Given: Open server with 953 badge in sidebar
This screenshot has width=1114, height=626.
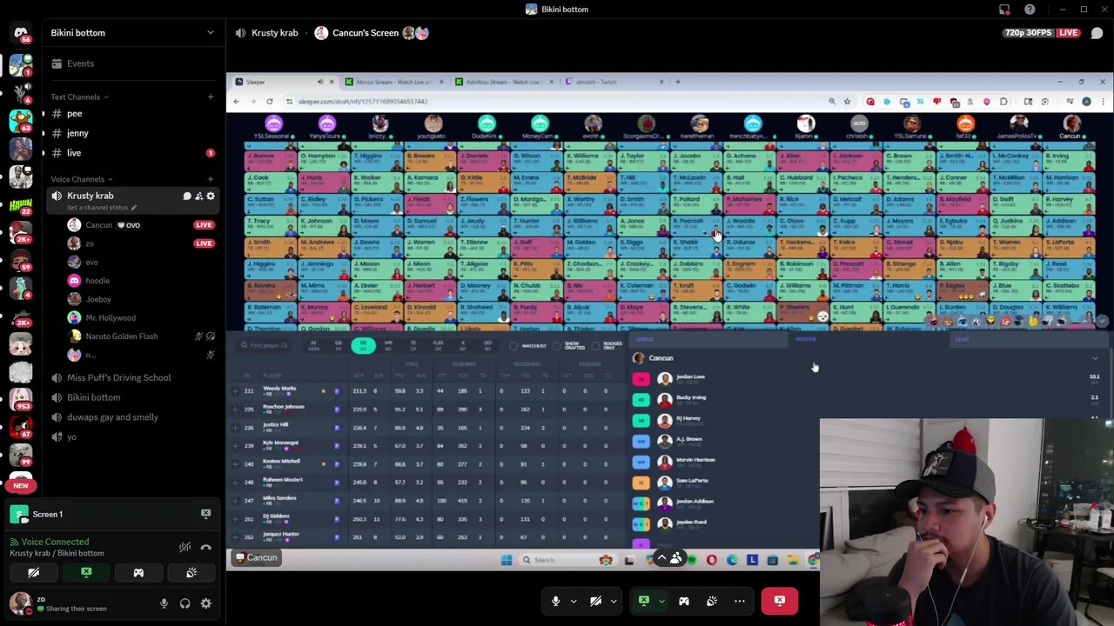Looking at the screenshot, I should pos(21,398).
